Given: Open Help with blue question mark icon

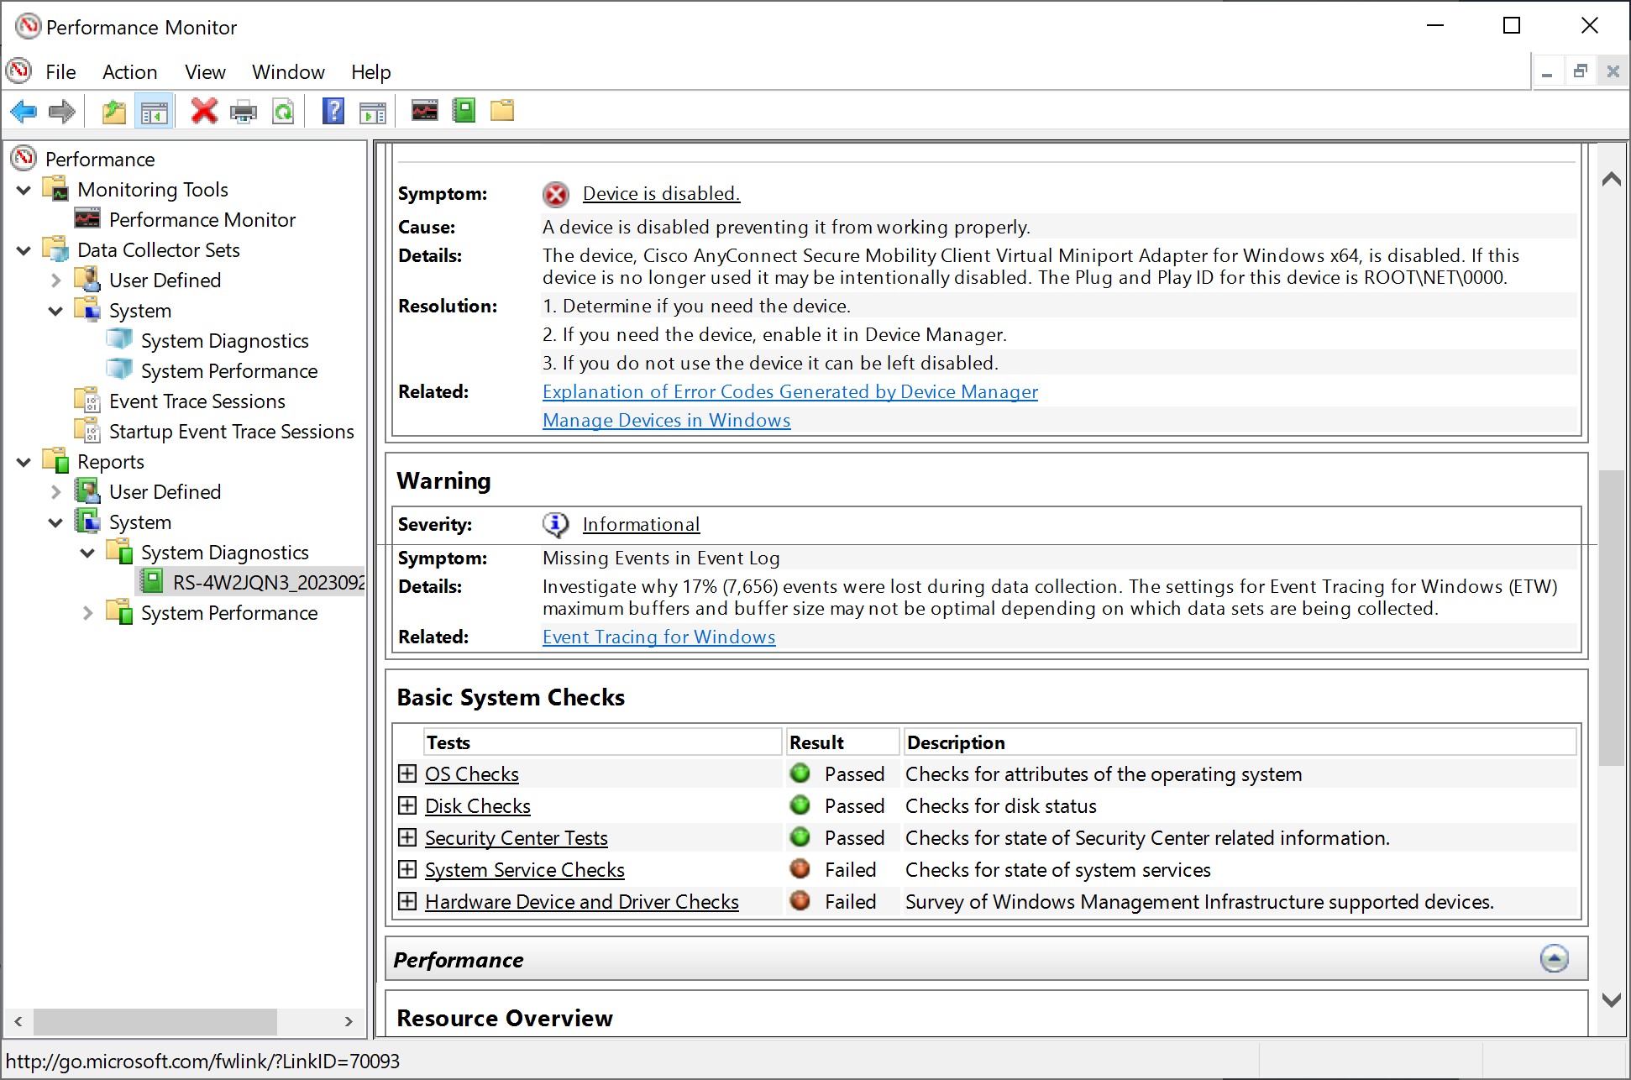Looking at the screenshot, I should (x=333, y=111).
